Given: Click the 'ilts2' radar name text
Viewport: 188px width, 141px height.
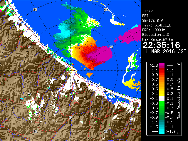Looking at the screenshot, I should click(x=147, y=11).
